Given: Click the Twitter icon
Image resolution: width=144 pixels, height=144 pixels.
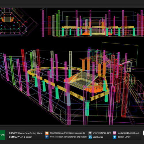Looking at the screenshot, I should coord(115,137).
